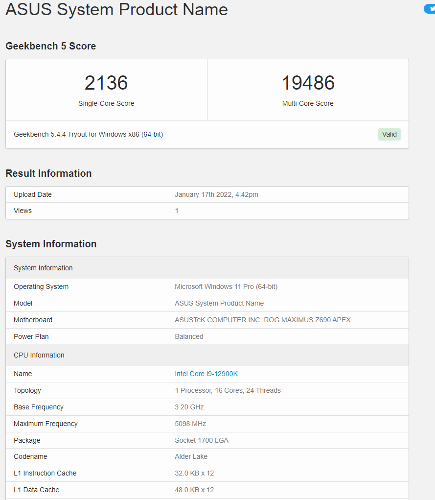
Task: Click the Topology row label
Action: (x=27, y=390)
